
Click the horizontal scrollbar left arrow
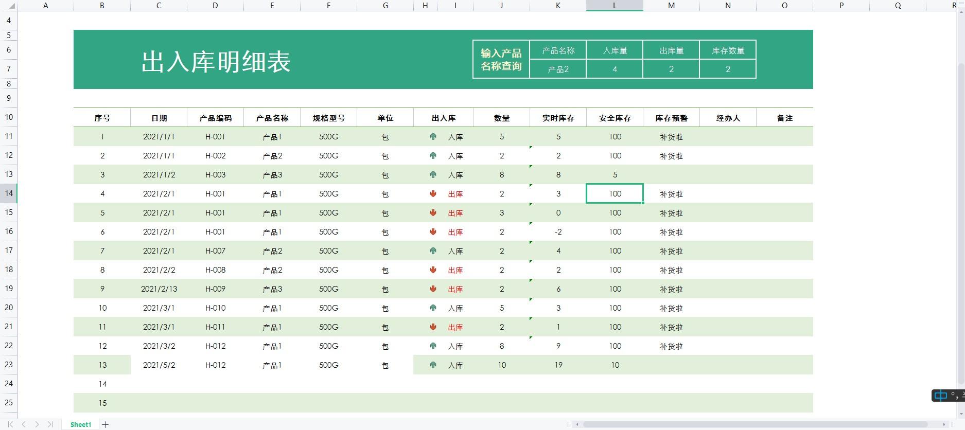(x=577, y=424)
